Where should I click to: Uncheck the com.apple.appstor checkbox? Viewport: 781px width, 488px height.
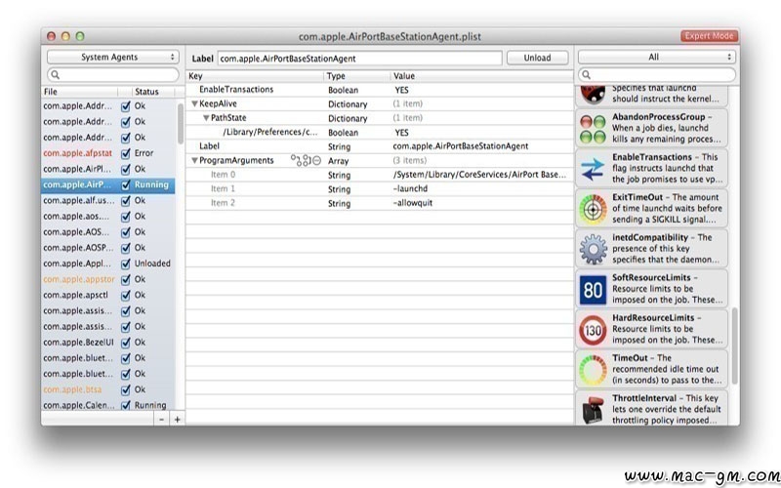pyautogui.click(x=126, y=280)
